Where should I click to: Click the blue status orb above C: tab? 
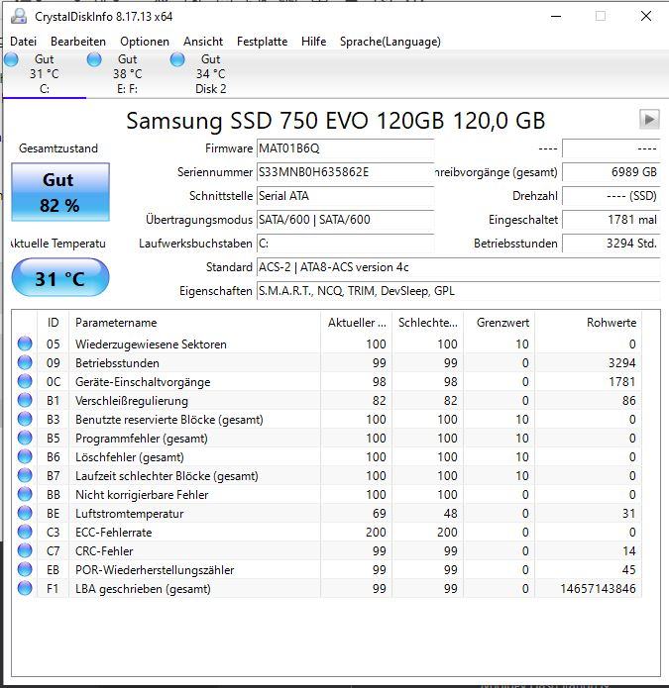coord(11,59)
